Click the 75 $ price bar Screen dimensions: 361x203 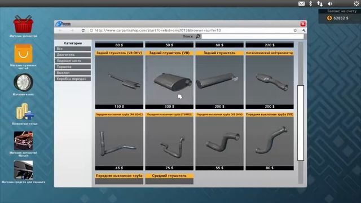click(x=169, y=168)
